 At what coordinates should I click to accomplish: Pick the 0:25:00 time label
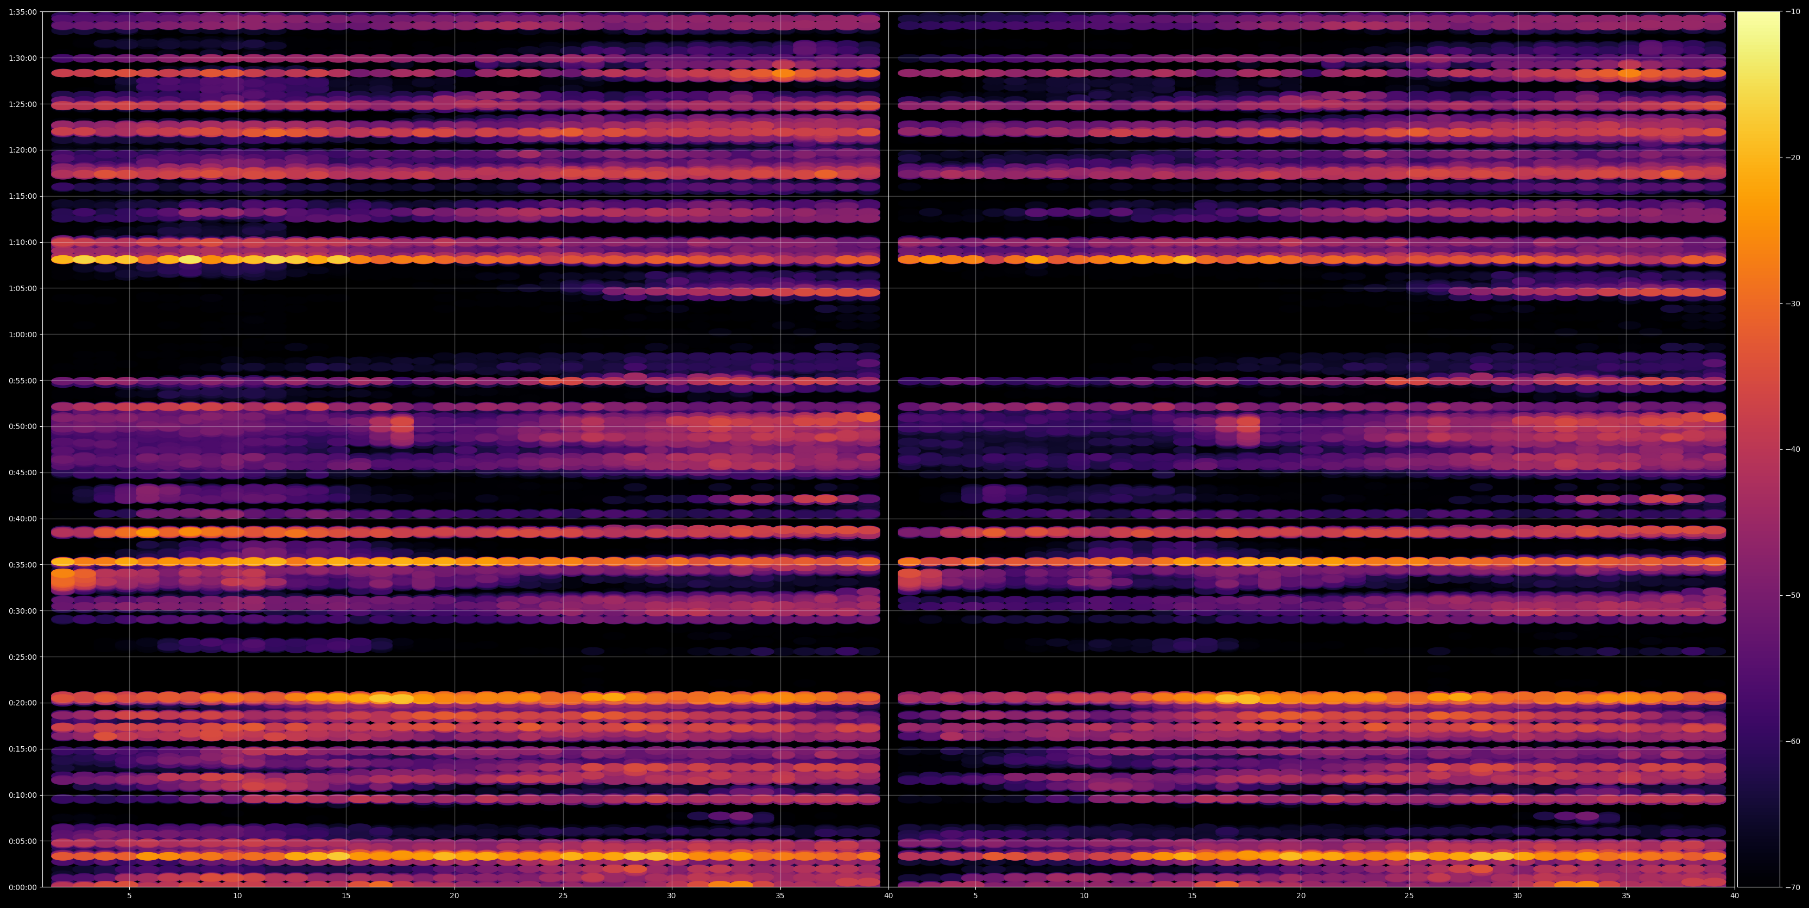point(22,657)
